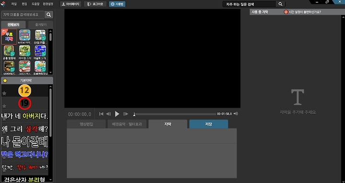Select the yellow 12 rating subtitle
The image size is (345, 183).
click(24, 90)
